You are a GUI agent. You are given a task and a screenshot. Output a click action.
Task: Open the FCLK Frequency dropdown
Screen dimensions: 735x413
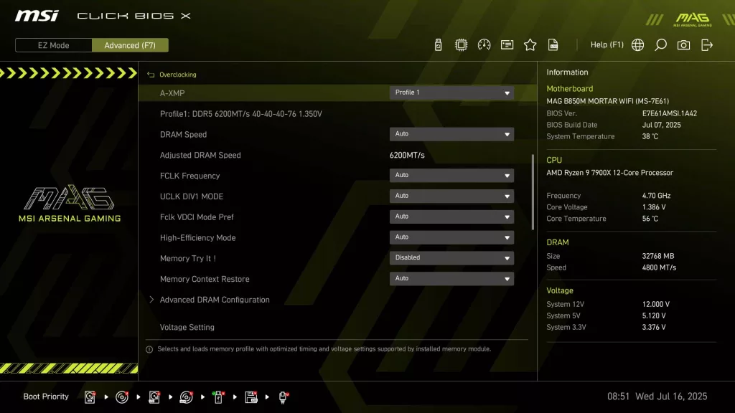[x=451, y=176]
